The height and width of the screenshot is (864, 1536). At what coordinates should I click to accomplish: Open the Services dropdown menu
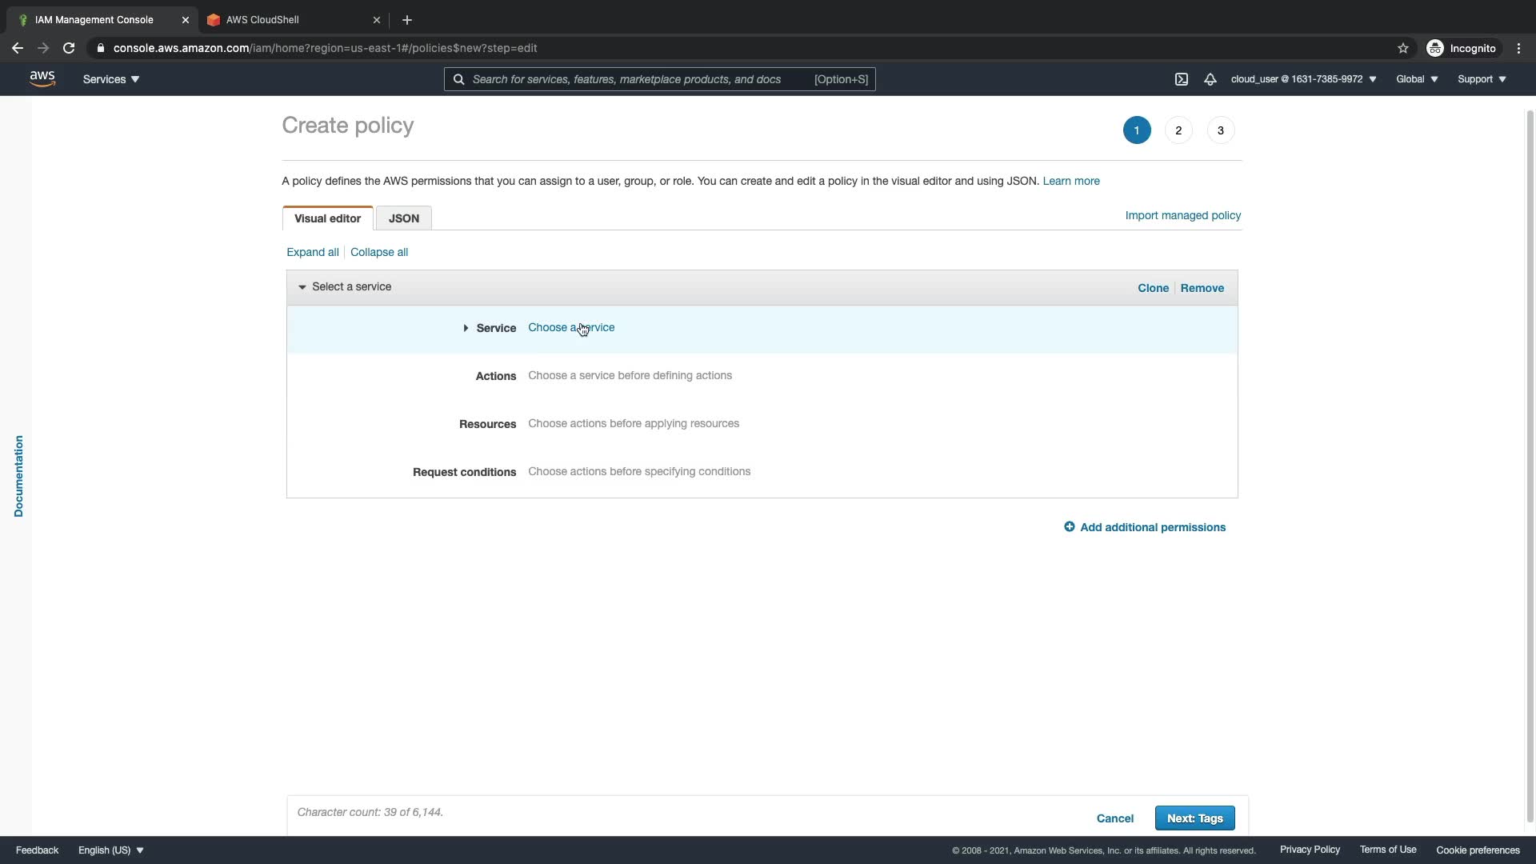coord(111,79)
